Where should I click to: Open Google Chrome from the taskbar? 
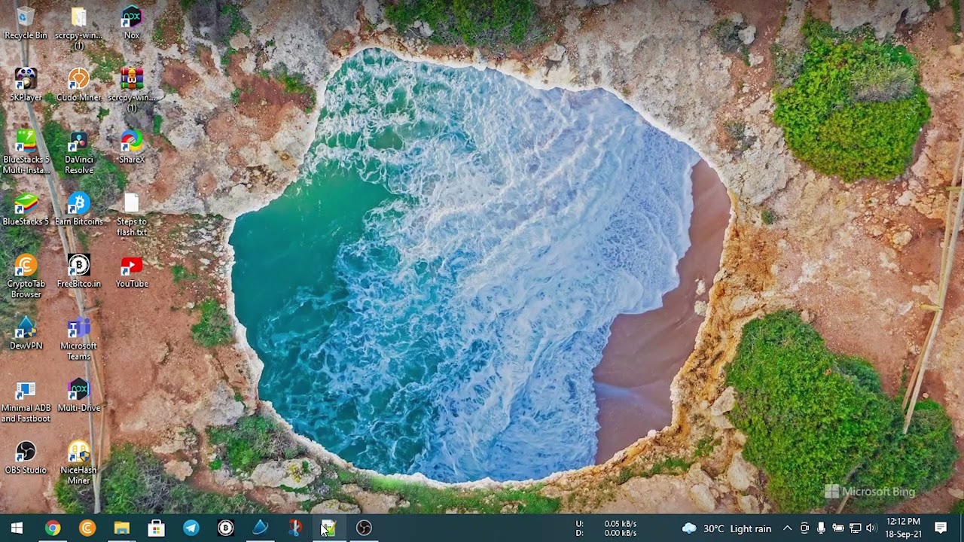(52, 528)
